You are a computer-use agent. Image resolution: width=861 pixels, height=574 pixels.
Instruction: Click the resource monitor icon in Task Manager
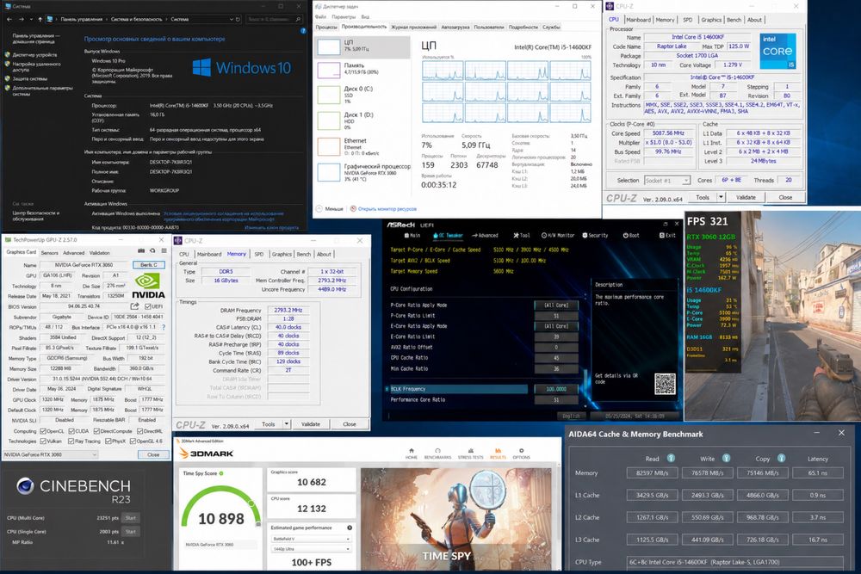coord(353,209)
